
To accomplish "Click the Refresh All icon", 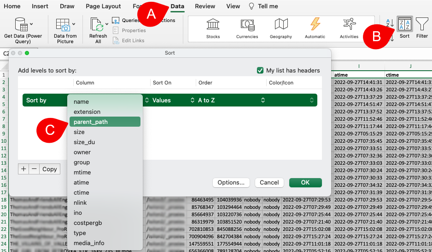I will (x=97, y=24).
